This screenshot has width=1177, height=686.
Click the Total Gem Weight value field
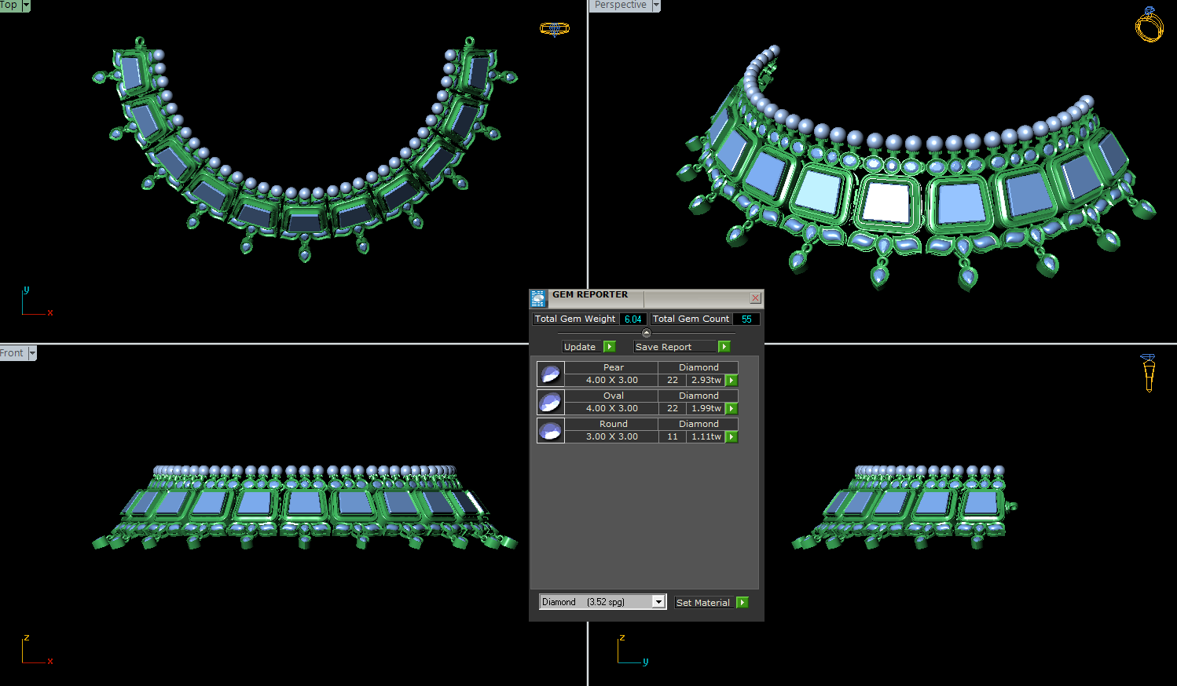[x=632, y=319]
